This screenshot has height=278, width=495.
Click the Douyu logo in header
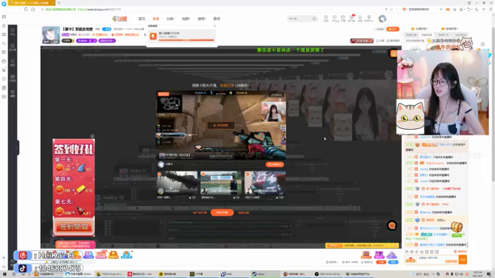[119, 19]
